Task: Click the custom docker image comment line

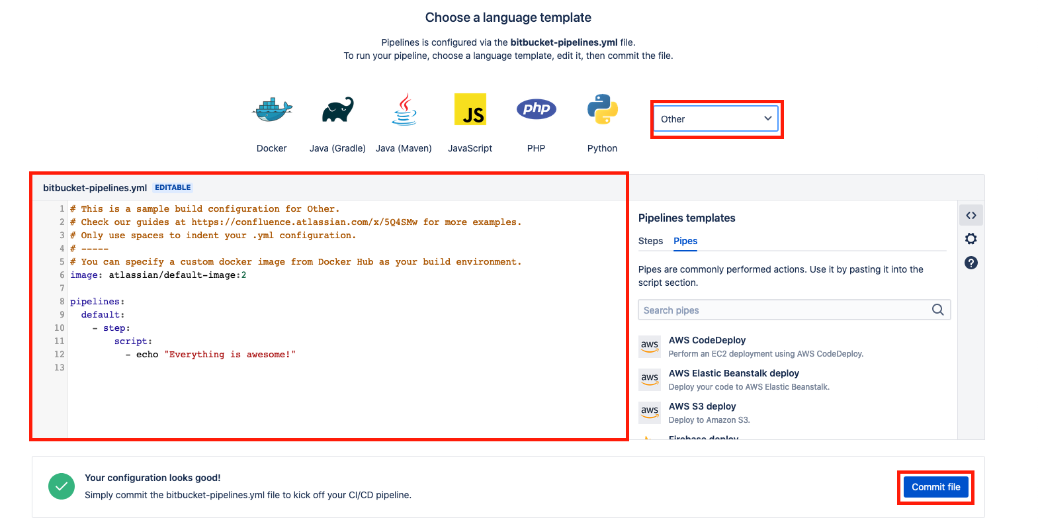Action: click(296, 262)
